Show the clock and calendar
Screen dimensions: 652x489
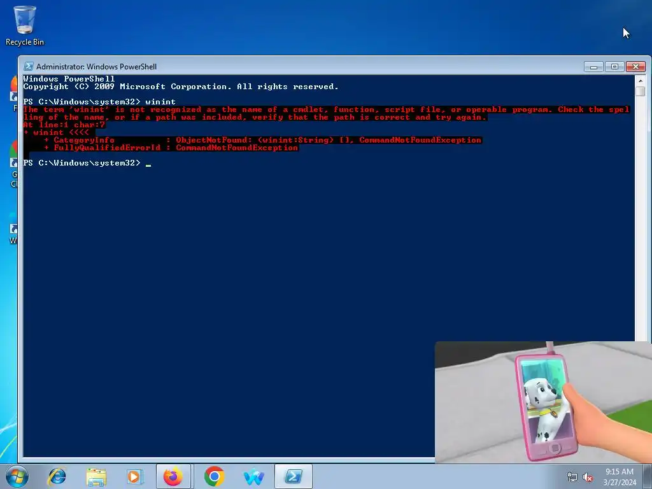(620, 477)
